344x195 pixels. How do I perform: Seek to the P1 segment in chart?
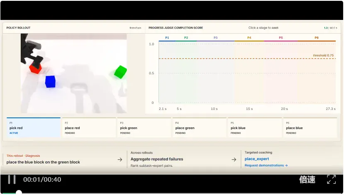pos(167,38)
